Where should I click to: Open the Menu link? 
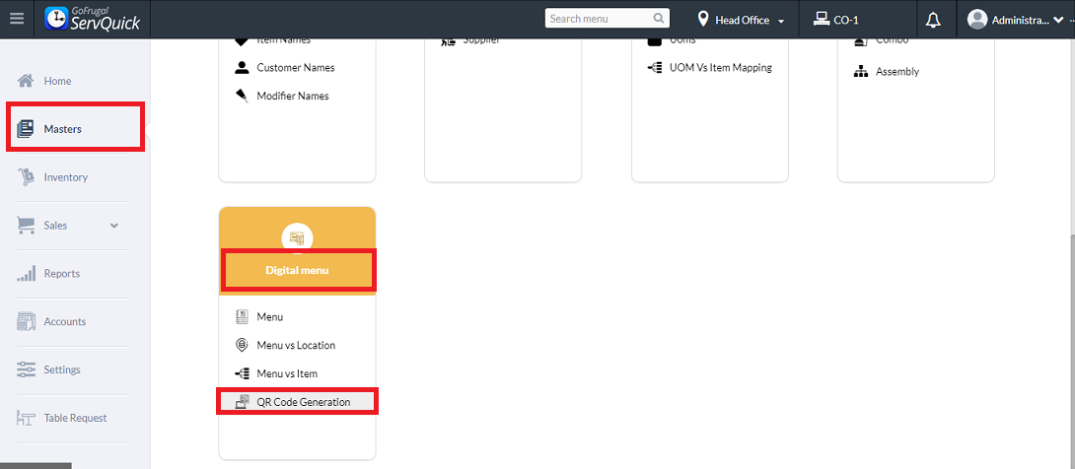tap(269, 316)
